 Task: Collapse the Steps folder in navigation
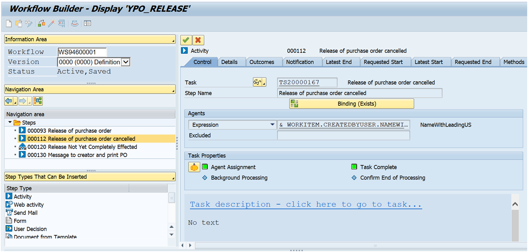(x=9, y=122)
